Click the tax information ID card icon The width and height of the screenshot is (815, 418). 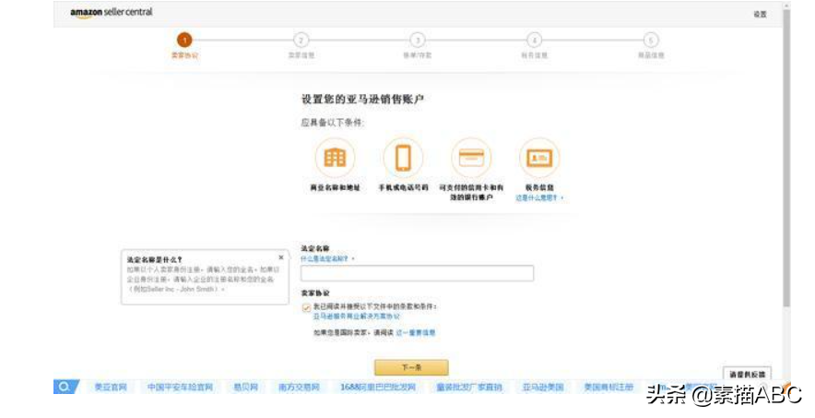[539, 158]
